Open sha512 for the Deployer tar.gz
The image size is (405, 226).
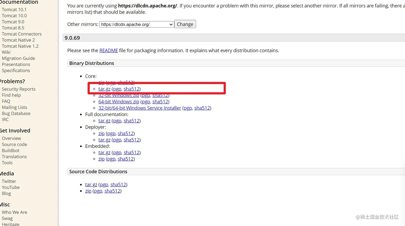point(132,140)
